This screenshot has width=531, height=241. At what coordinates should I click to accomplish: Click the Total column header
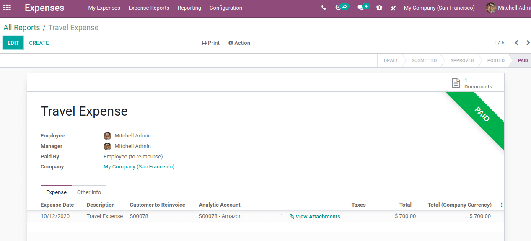(x=405, y=205)
